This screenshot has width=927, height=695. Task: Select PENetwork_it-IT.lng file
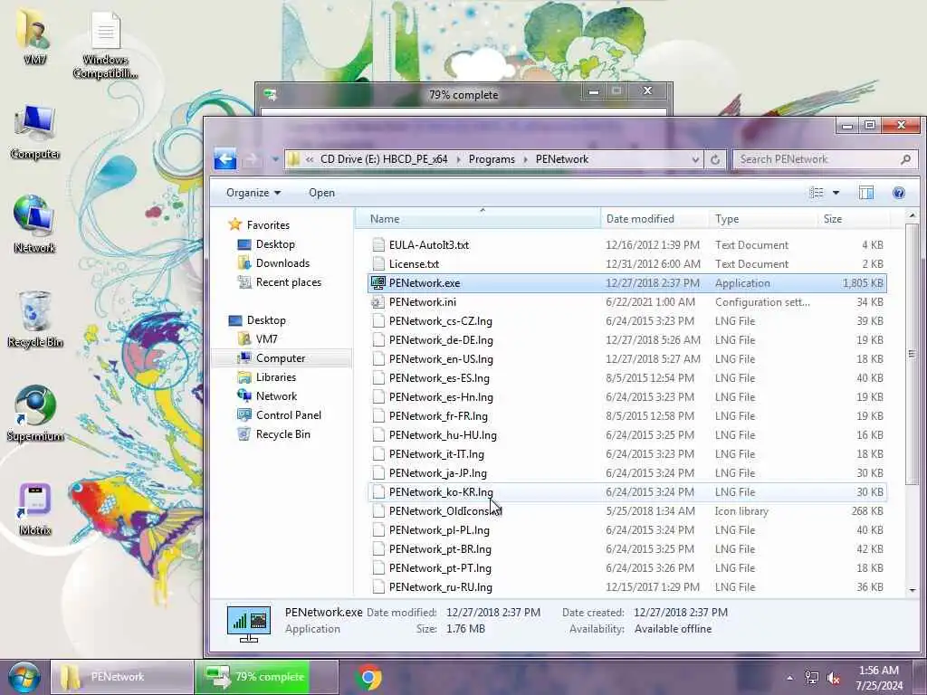point(626,454)
